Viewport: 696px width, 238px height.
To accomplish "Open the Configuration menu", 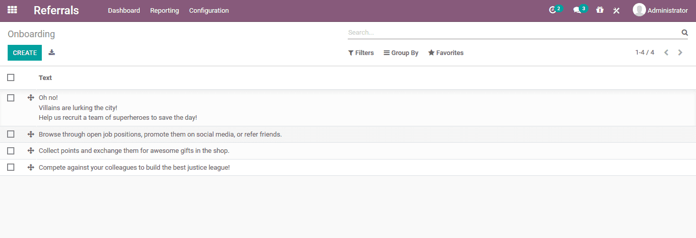I will coord(209,11).
